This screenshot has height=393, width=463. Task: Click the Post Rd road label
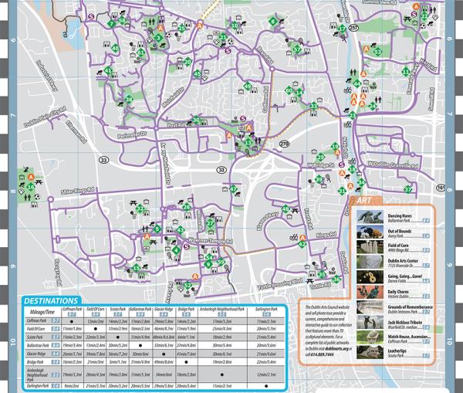click(x=176, y=125)
